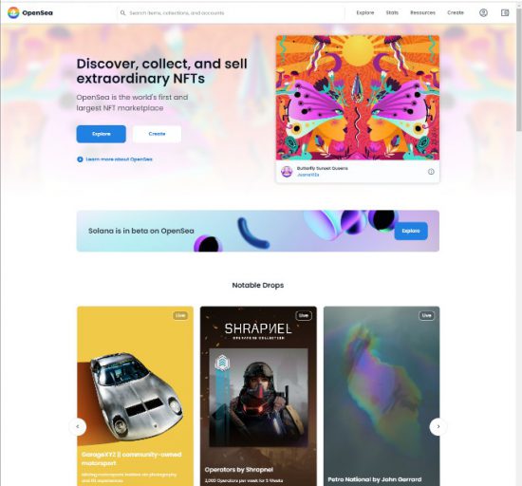Click Explore on the Solana beta banner
522x486 pixels.
(411, 231)
